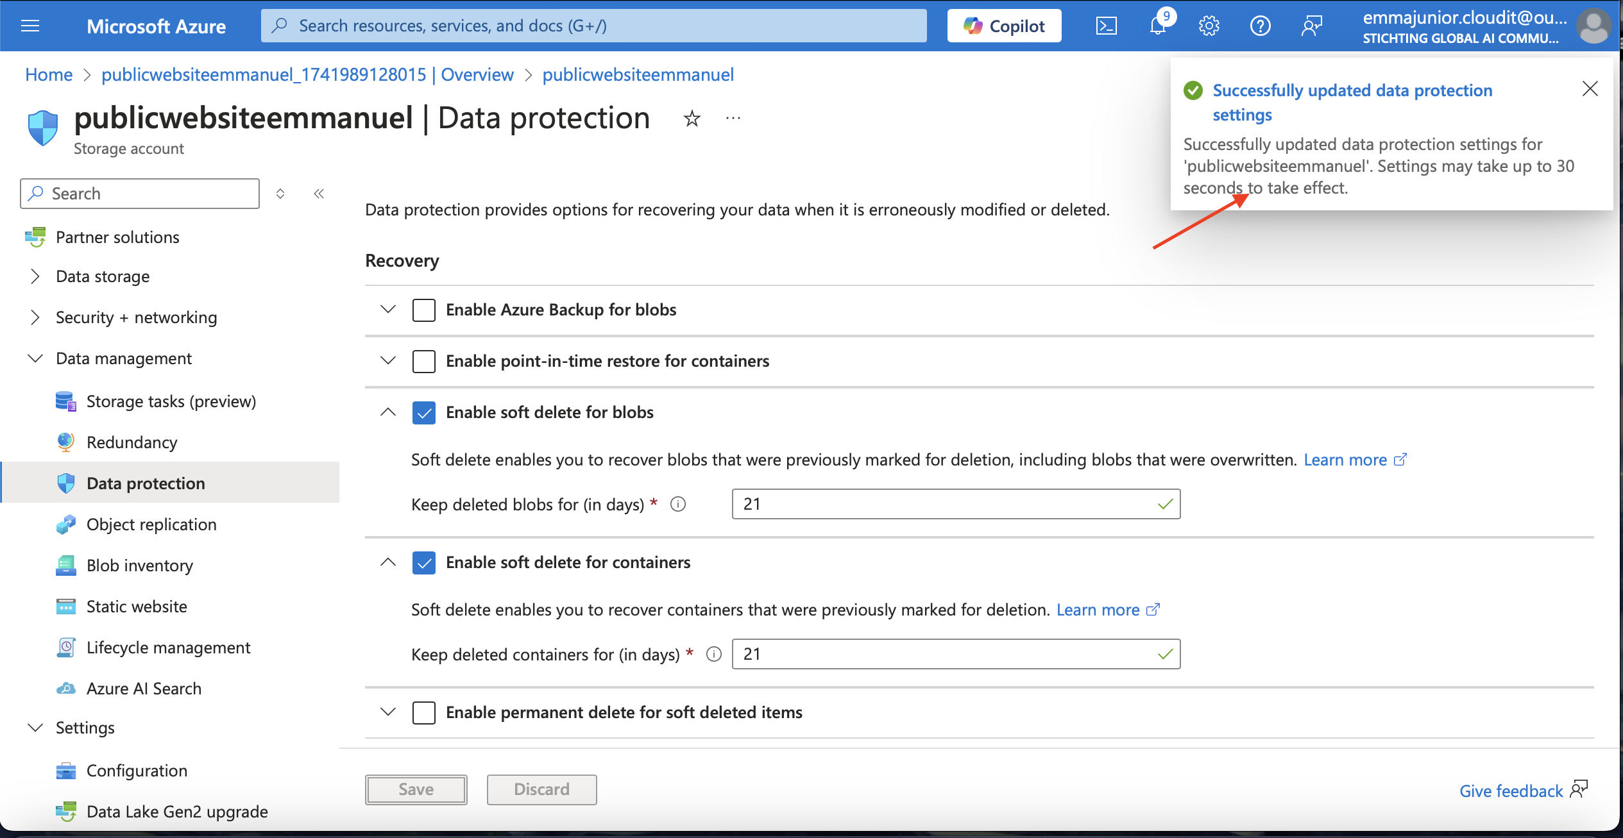This screenshot has width=1623, height=838.
Task: Open Blob inventory in the sidebar
Action: pyautogui.click(x=140, y=566)
